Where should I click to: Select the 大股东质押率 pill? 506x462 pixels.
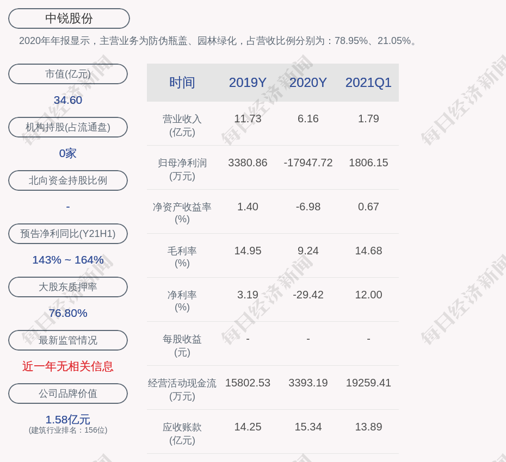(x=68, y=286)
